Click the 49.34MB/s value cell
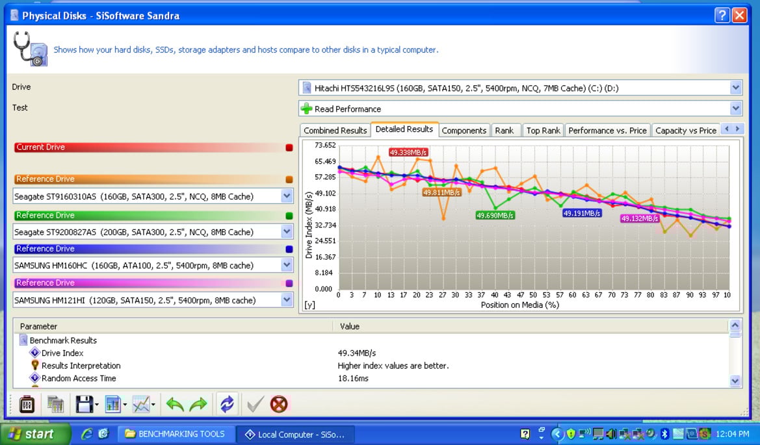This screenshot has height=445, width=760. coord(357,353)
